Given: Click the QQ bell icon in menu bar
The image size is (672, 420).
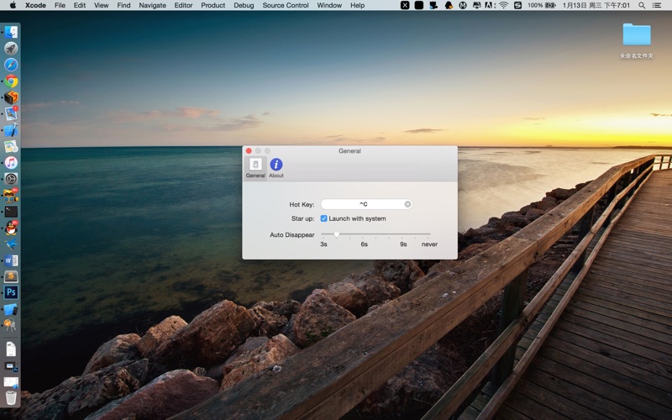Looking at the screenshot, I should [449, 5].
